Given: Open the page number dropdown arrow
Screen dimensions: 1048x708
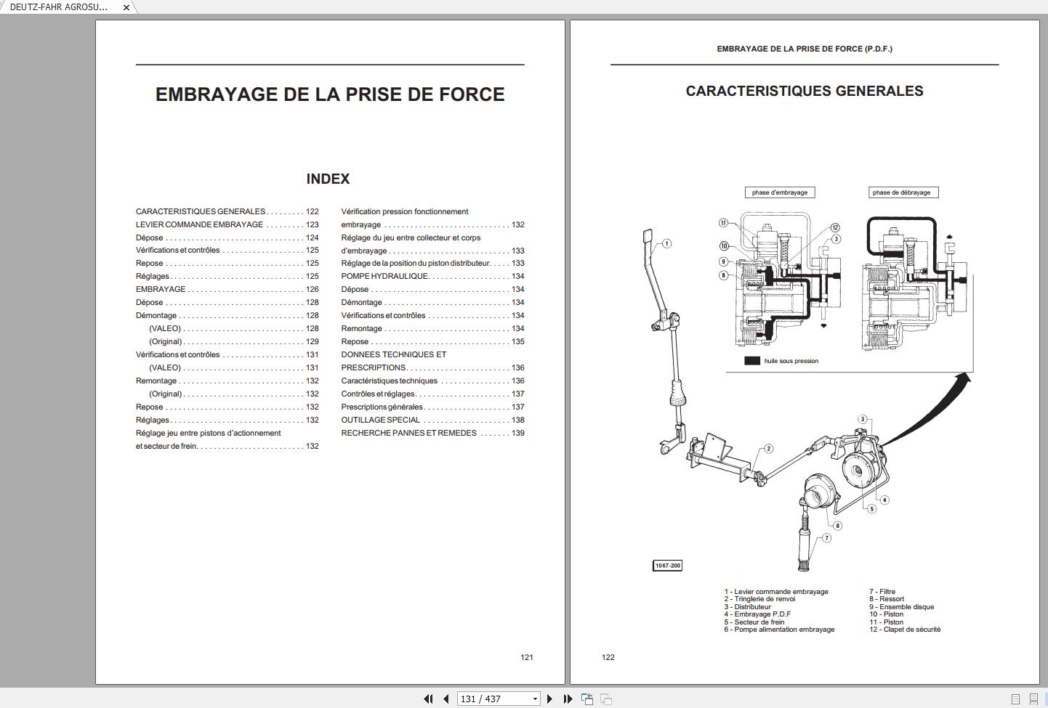Looking at the screenshot, I should [535, 699].
